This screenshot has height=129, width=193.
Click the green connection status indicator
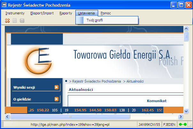point(183,125)
